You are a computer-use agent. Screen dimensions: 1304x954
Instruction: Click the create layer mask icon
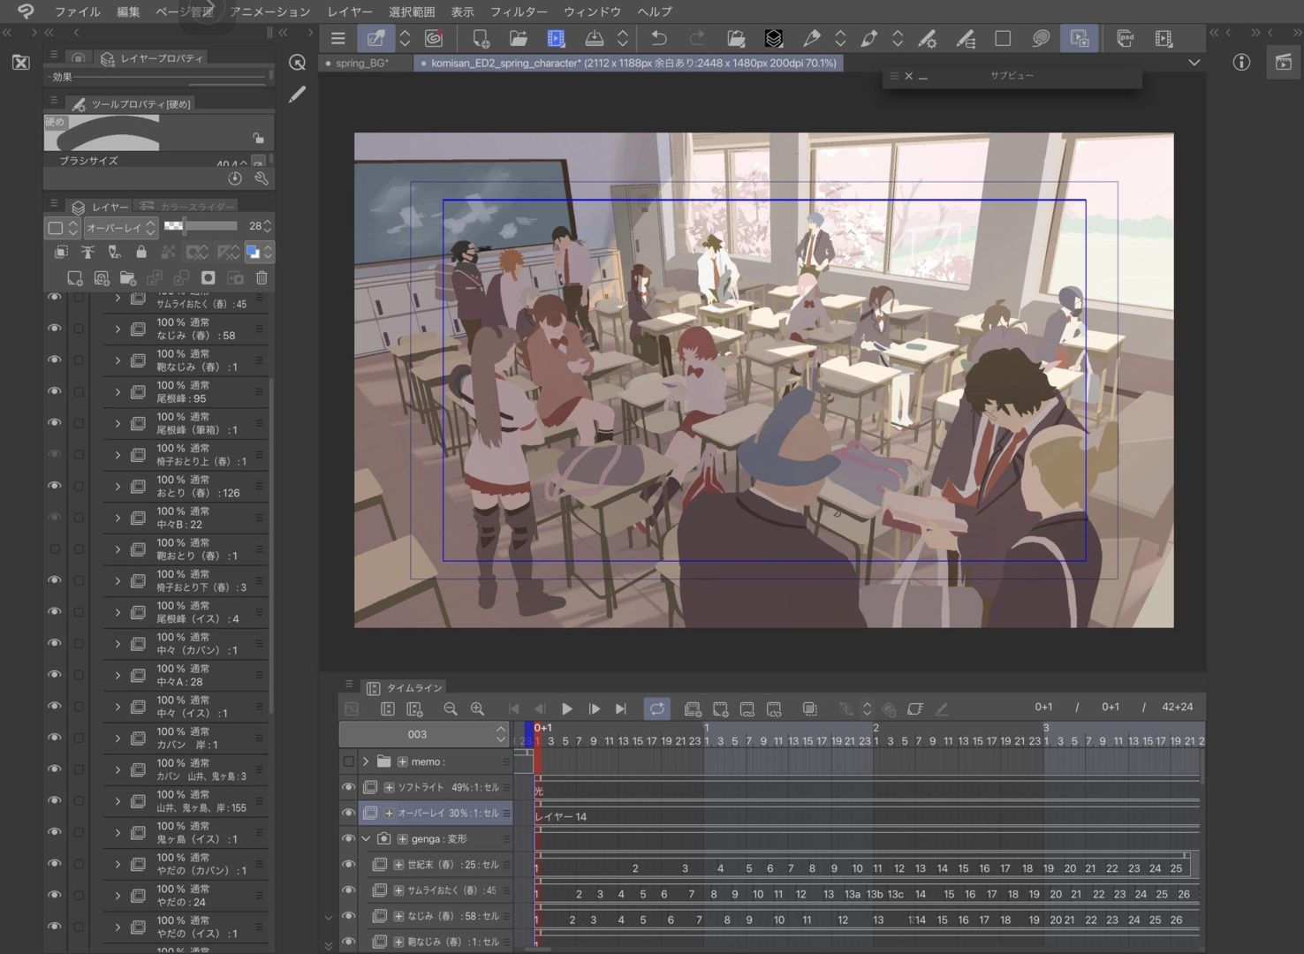tap(208, 278)
